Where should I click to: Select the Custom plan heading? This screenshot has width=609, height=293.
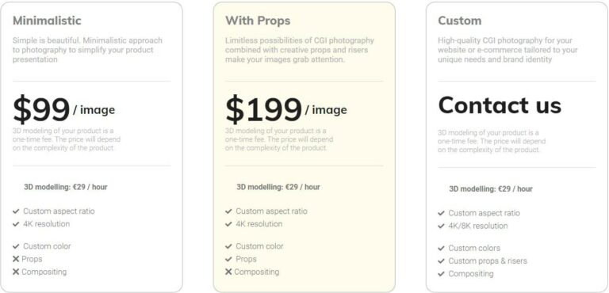click(x=460, y=21)
